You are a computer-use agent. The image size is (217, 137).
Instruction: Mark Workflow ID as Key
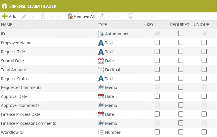click(157, 132)
